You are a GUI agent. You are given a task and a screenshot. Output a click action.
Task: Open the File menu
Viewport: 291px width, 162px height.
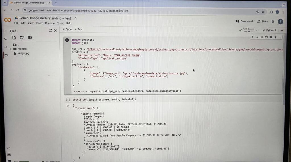pyautogui.click(x=16, y=23)
